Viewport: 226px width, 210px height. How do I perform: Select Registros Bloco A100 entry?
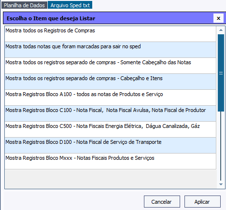click(x=111, y=98)
